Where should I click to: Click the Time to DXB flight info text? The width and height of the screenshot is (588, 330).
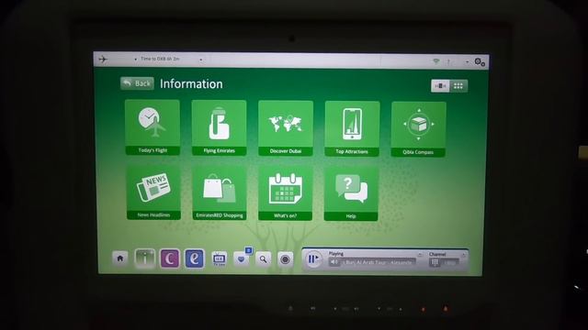[x=160, y=59]
